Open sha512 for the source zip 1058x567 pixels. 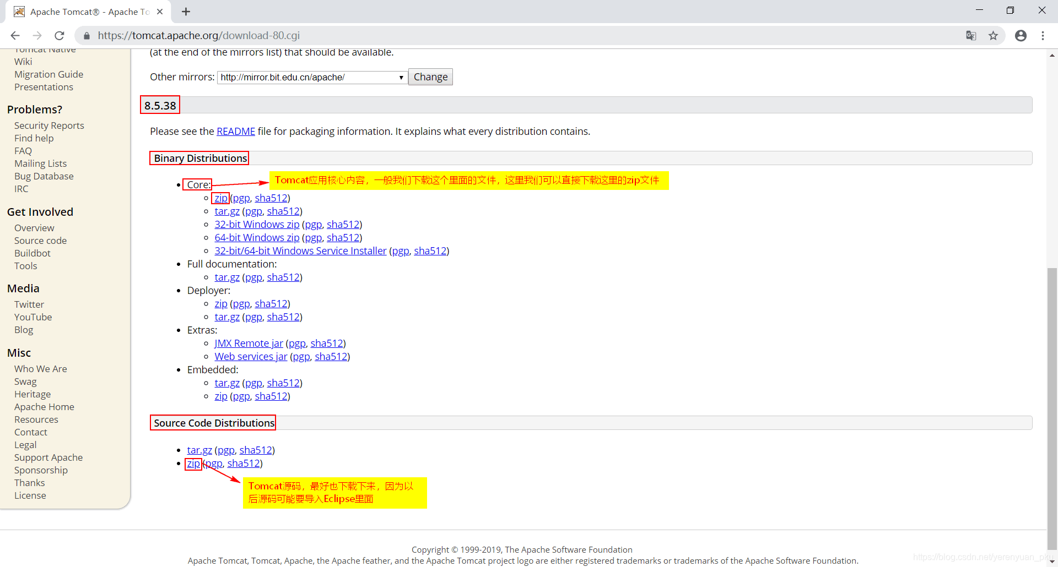pyautogui.click(x=244, y=464)
